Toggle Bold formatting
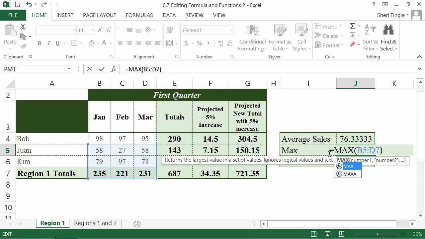Screen dimensions: 425x239 40,43
